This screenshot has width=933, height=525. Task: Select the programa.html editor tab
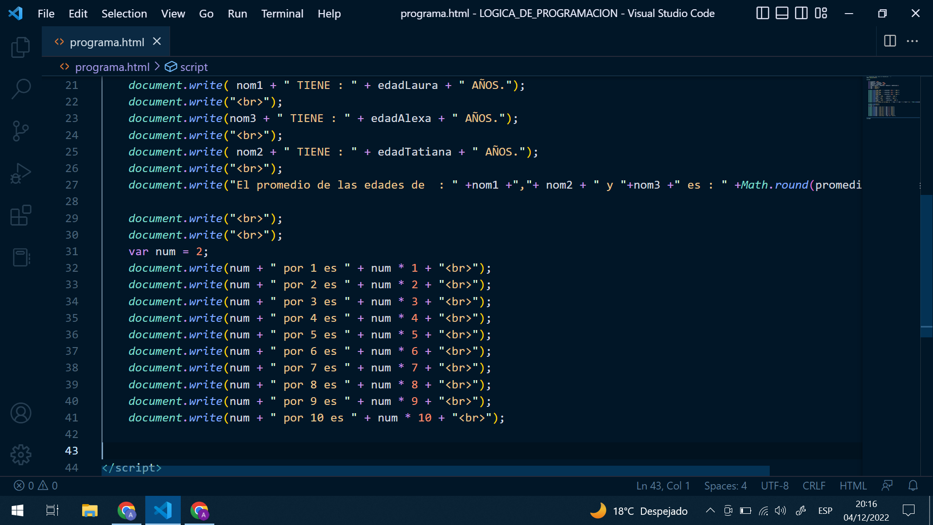point(106,42)
